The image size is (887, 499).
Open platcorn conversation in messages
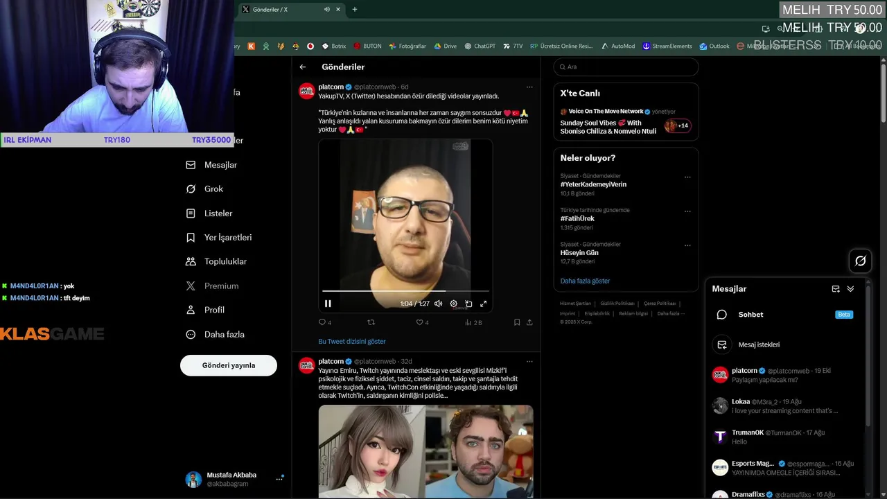pos(785,375)
